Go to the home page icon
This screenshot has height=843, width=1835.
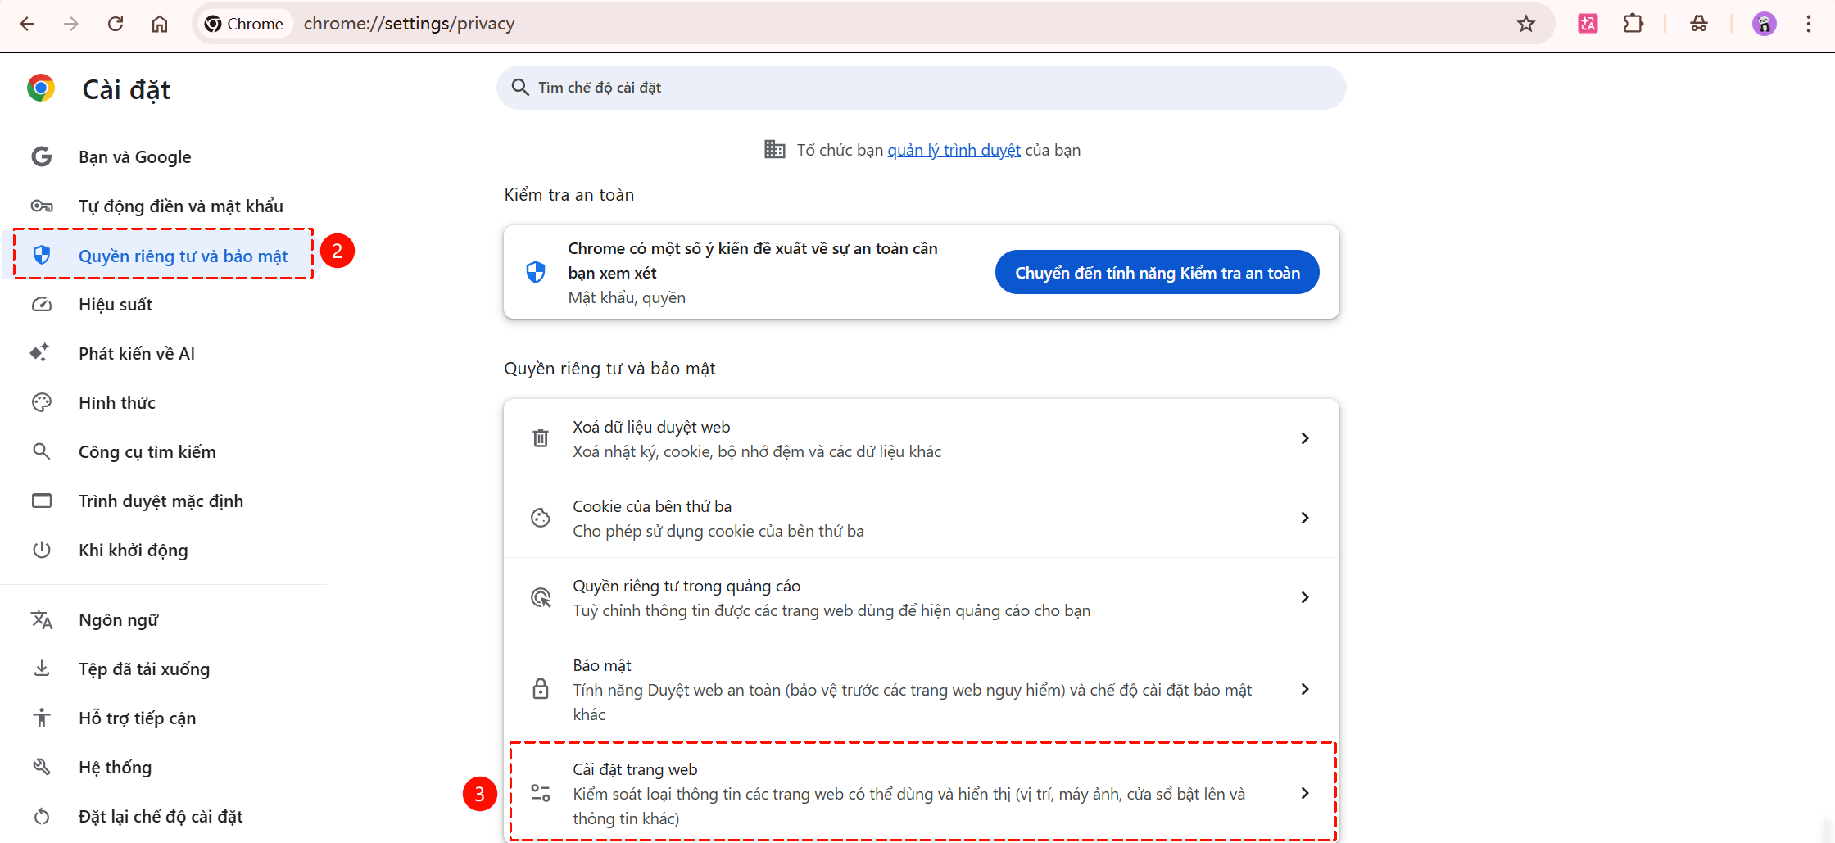[x=160, y=24]
